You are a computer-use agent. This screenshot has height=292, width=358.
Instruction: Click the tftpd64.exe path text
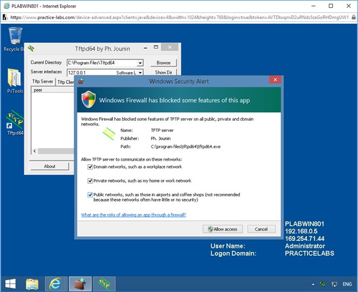pos(186,146)
